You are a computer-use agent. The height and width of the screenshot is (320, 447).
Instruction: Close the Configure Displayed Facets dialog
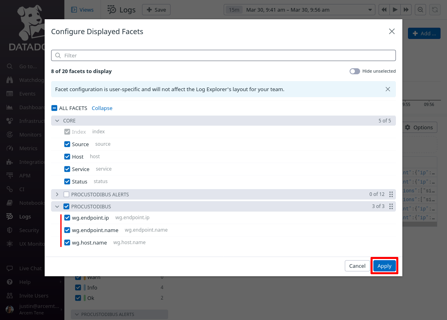coord(392,31)
